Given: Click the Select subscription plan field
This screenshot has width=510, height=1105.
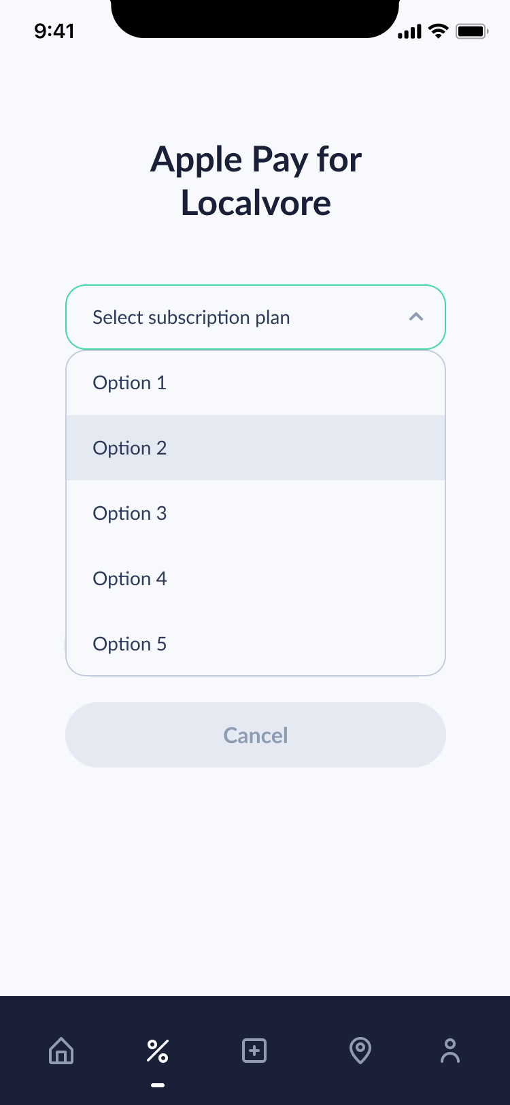Looking at the screenshot, I should pyautogui.click(x=256, y=317).
